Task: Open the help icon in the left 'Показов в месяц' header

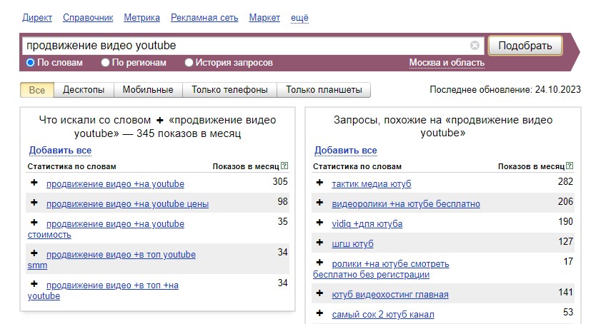Action: 284,166
